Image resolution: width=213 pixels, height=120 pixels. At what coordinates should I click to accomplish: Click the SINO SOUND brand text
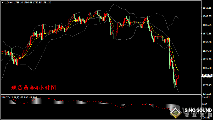pyautogui.click(x=198, y=110)
